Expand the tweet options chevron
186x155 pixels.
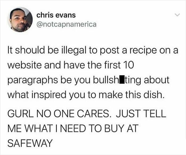tap(177, 15)
